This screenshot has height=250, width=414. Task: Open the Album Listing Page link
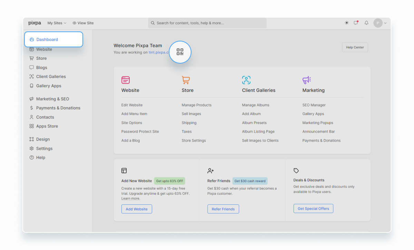point(258,132)
